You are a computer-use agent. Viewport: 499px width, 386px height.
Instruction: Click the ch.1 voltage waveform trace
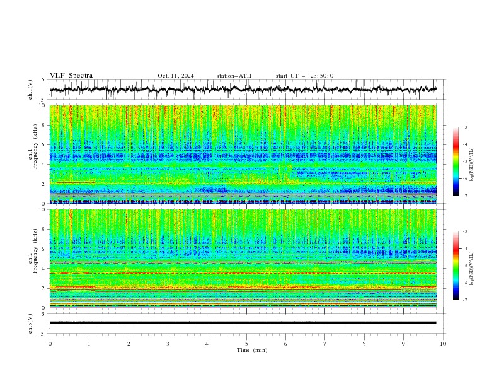click(243, 90)
